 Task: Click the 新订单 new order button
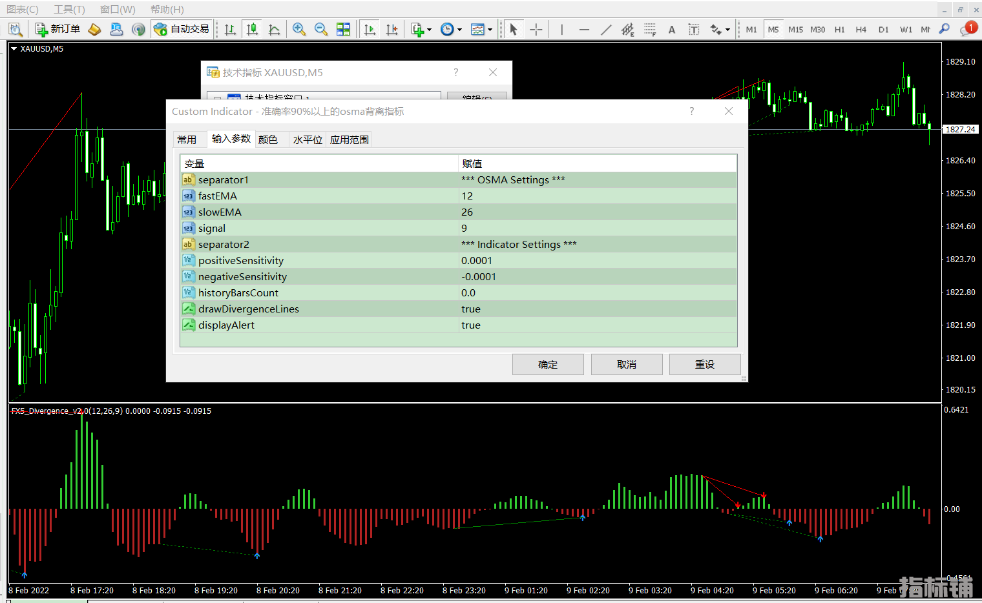tap(57, 29)
